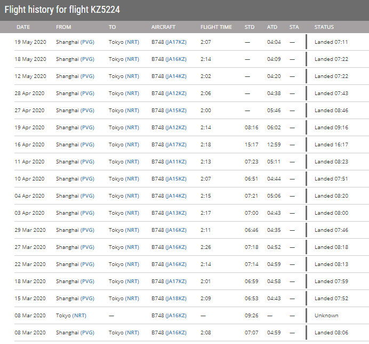Open NRT link in 19 Apr 2020 row
This screenshot has width=369, height=344.
tap(132, 128)
